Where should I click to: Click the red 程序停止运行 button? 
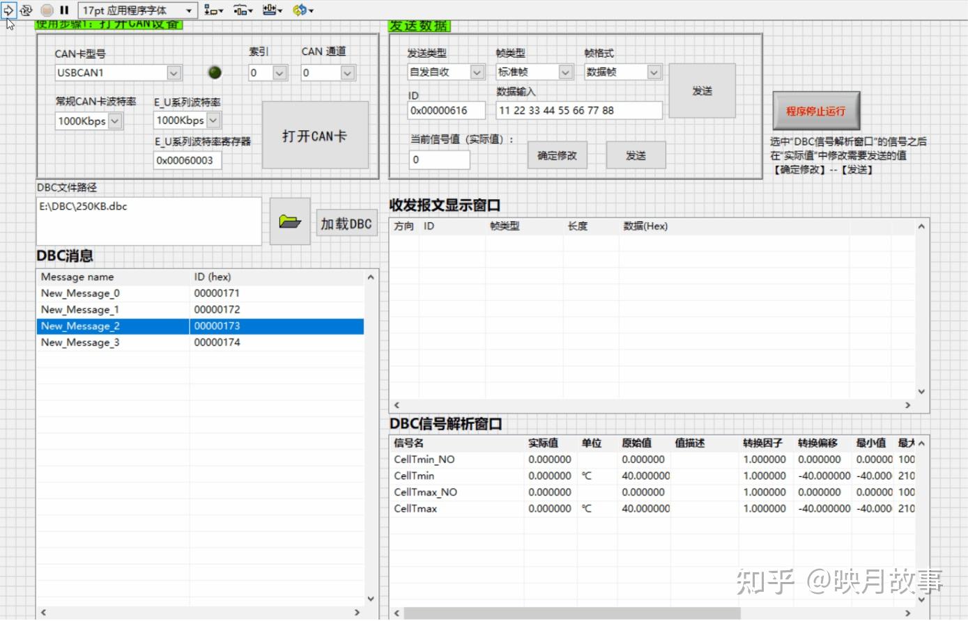(x=815, y=110)
